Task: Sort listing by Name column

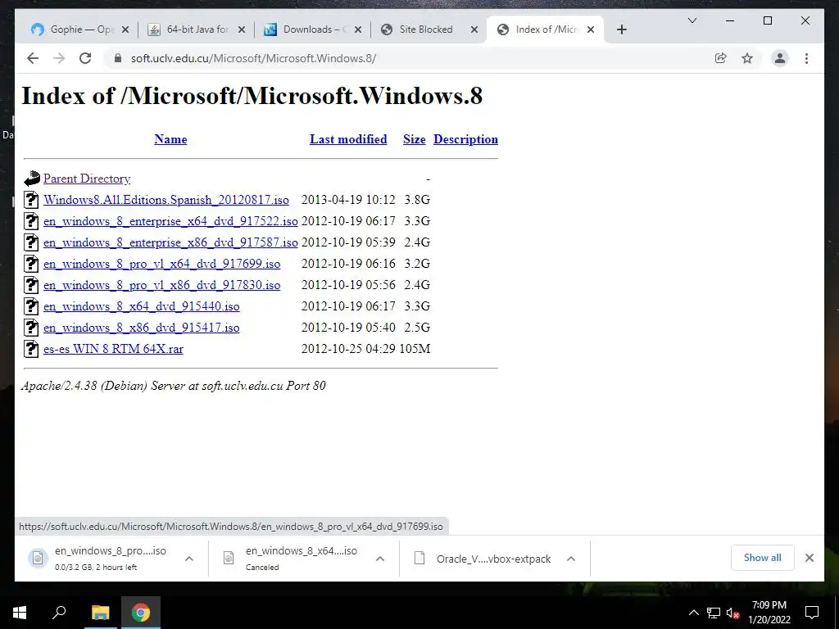Action: 170,139
